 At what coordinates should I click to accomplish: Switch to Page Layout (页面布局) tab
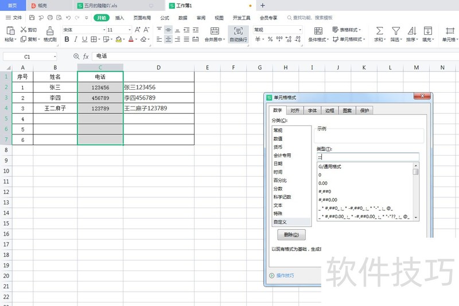142,18
